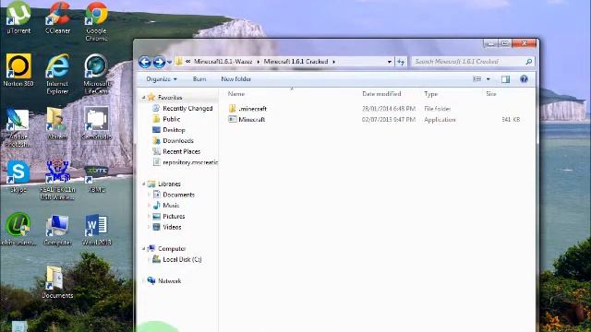Go back with the Explorer back arrow

click(x=145, y=62)
